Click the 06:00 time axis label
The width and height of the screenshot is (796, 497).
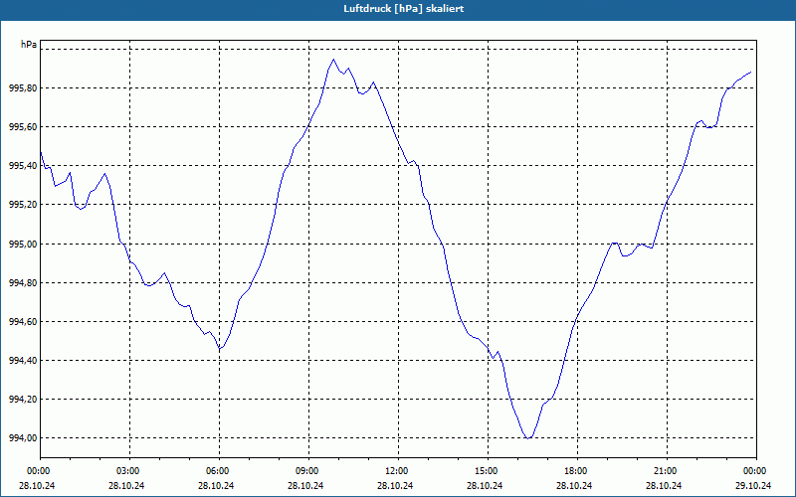pyautogui.click(x=219, y=471)
